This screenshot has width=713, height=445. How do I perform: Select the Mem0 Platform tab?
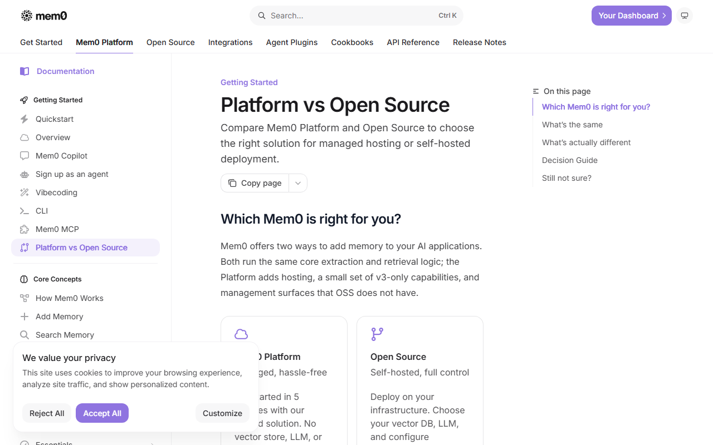104,42
